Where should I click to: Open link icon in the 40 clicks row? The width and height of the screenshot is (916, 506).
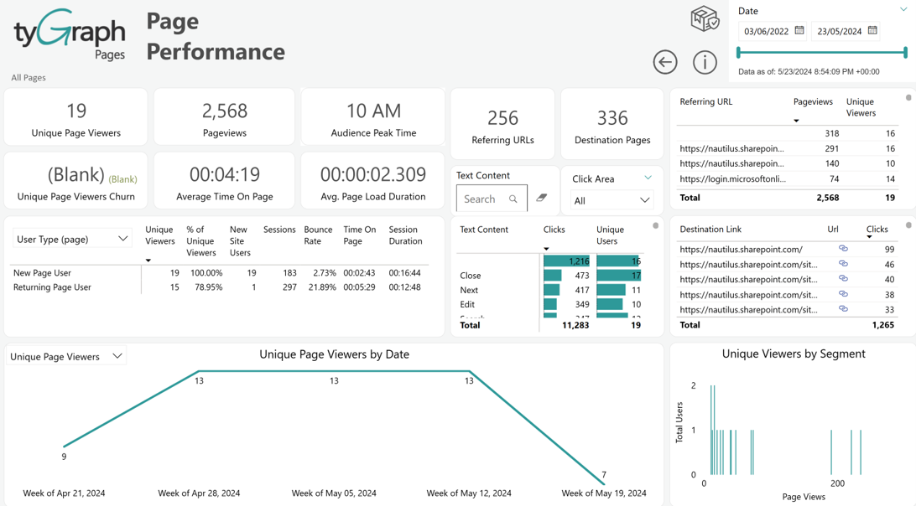tap(843, 279)
